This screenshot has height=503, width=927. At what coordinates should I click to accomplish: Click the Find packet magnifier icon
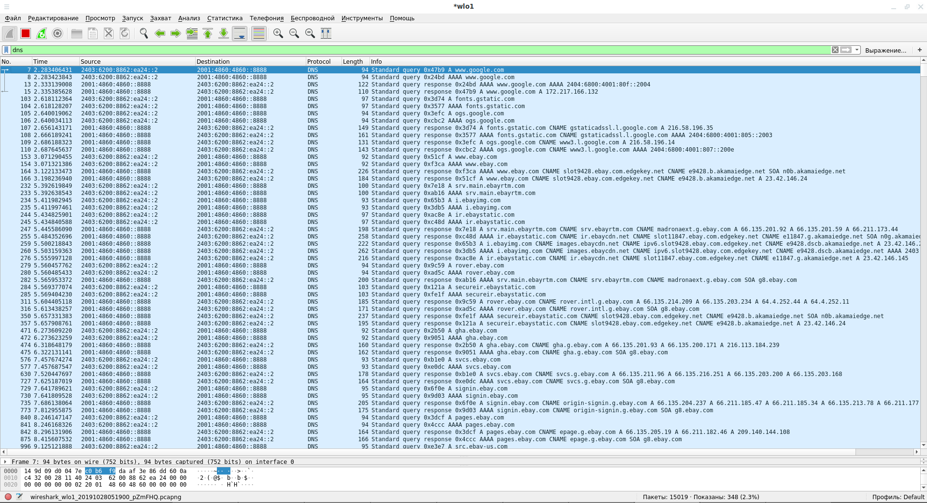pos(143,33)
